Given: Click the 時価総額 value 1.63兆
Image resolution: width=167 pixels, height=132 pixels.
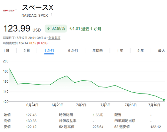Looking at the screenshot, I should (x=98, y=115).
